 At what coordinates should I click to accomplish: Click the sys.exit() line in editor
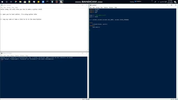point(96,27)
